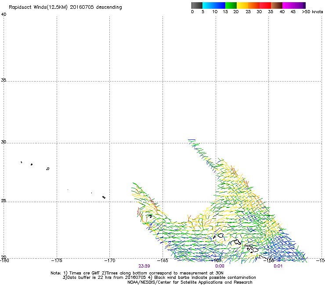Click the orange 25–30 knots color segment

coord(254,5)
